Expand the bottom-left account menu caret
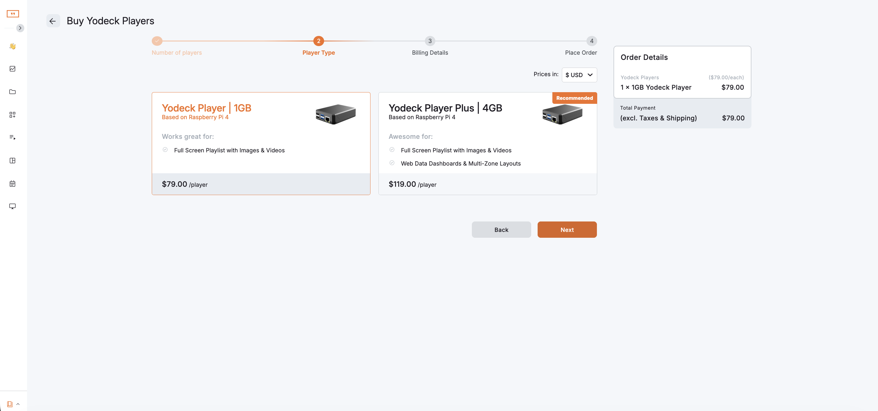This screenshot has height=411, width=878. pyautogui.click(x=18, y=404)
